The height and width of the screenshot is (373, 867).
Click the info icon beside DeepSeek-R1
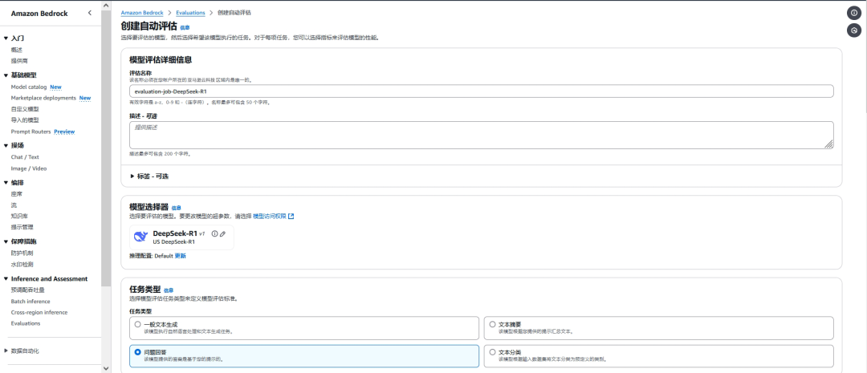pos(214,233)
